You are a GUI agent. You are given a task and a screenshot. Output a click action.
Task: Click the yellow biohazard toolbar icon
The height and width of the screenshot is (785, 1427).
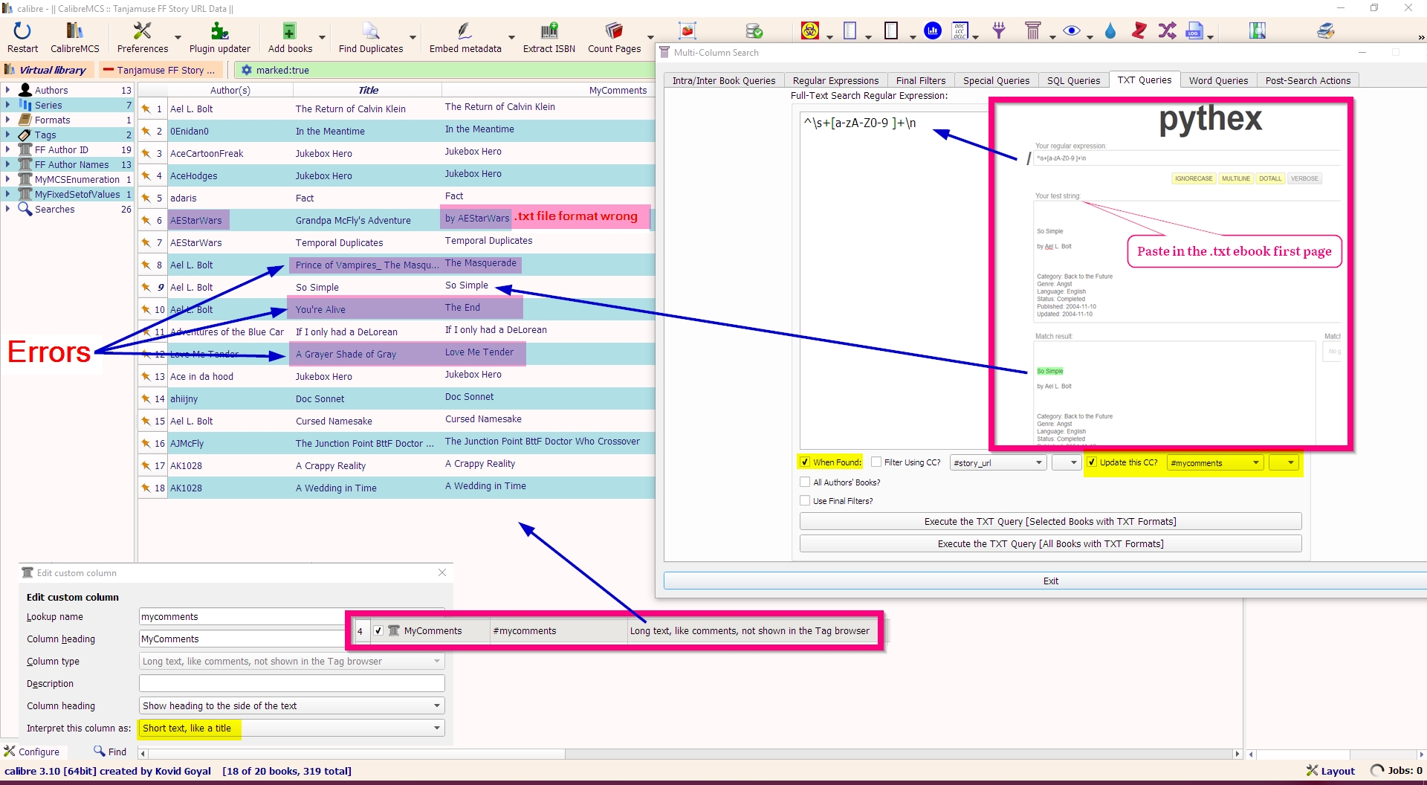pyautogui.click(x=810, y=30)
